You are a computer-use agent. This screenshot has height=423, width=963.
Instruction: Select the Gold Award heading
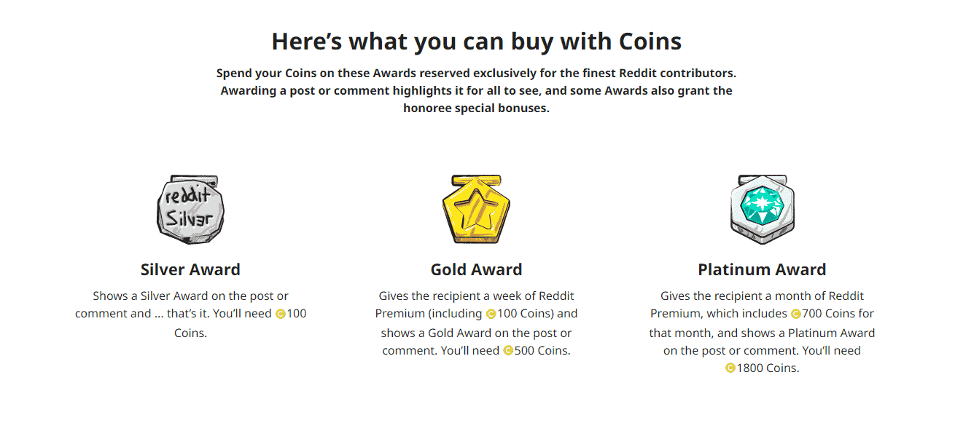pyautogui.click(x=476, y=270)
